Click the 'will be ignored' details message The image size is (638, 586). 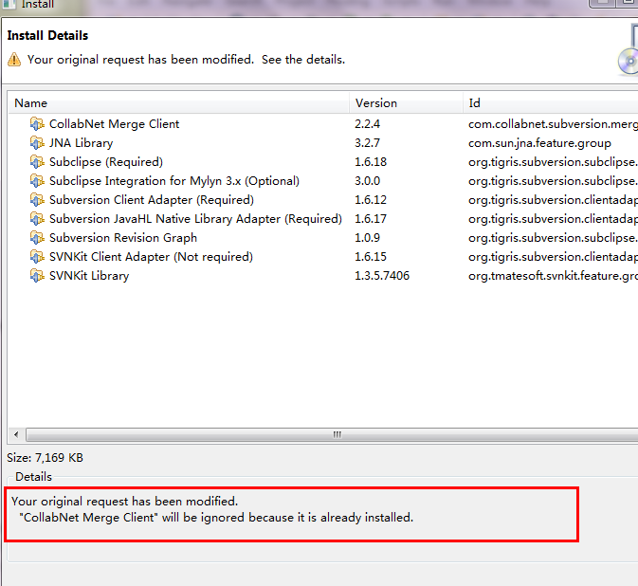point(216,518)
